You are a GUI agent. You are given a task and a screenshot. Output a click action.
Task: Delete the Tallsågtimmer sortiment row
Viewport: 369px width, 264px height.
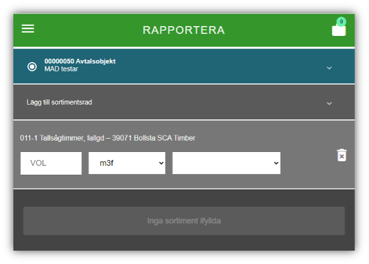pyautogui.click(x=342, y=155)
